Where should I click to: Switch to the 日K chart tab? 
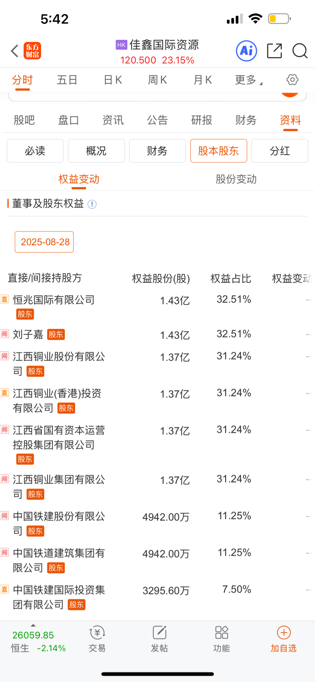point(113,80)
